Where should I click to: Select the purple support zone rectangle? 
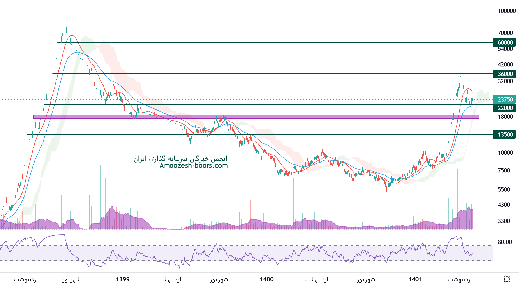pyautogui.click(x=275, y=117)
